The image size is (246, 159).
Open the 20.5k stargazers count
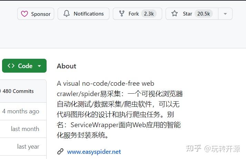click(204, 14)
